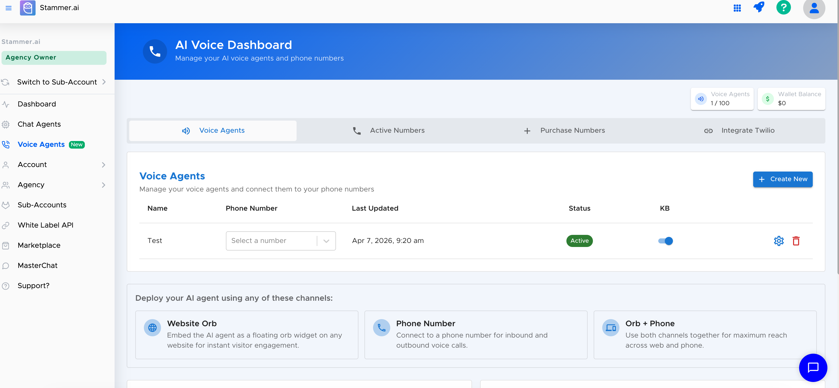This screenshot has height=388, width=839.
Task: Toggle KB switch for the Test agent
Action: 665,241
